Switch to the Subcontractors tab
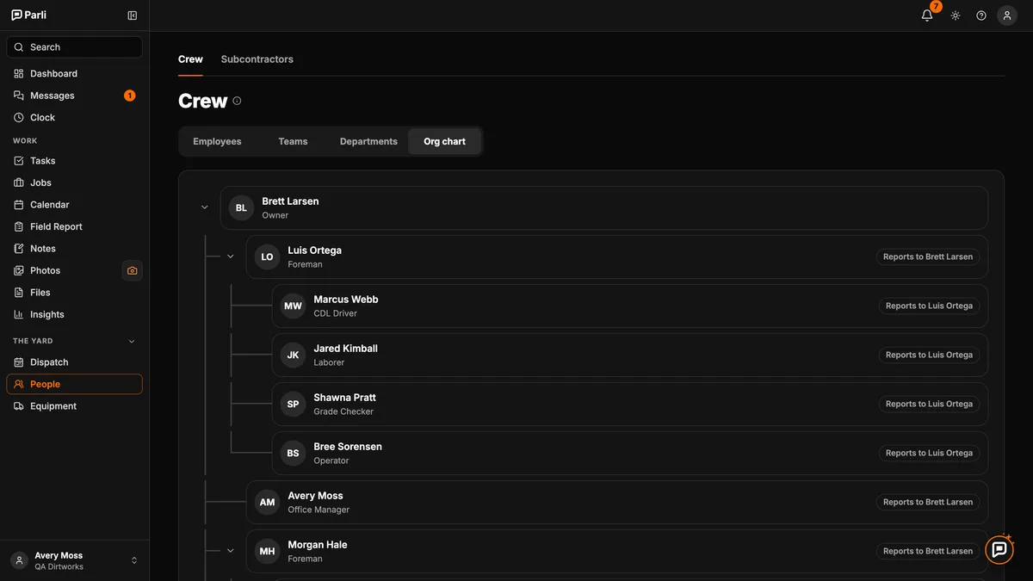1033x581 pixels. pyautogui.click(x=257, y=59)
